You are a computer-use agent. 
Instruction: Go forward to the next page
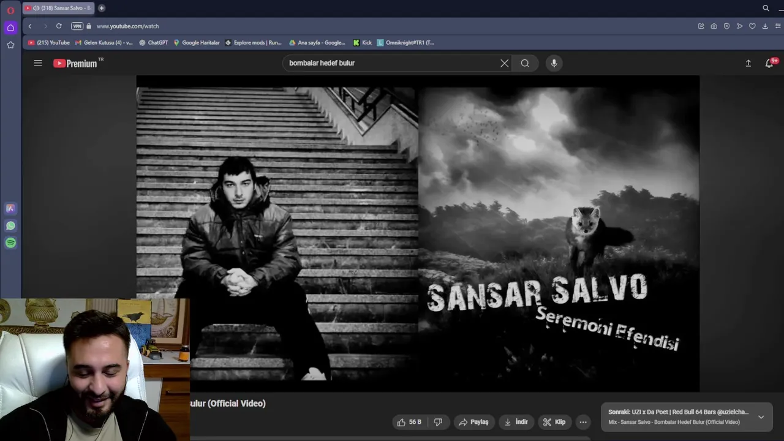click(x=45, y=26)
